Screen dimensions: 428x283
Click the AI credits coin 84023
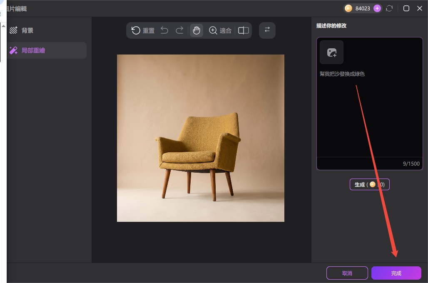pos(357,8)
